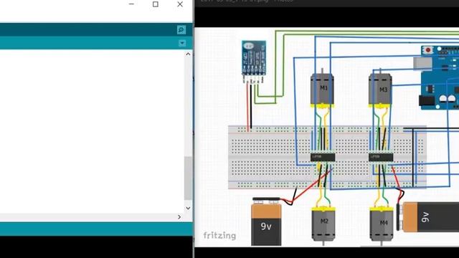Maximize the Arduino window
459x258 pixels.
point(156,4)
